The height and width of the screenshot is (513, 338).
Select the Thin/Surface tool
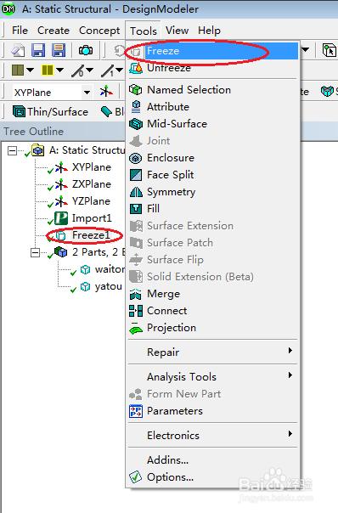51,112
